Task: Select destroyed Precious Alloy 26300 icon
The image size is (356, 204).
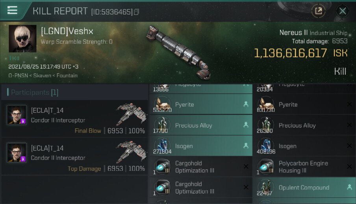Action: pyautogui.click(x=266, y=125)
